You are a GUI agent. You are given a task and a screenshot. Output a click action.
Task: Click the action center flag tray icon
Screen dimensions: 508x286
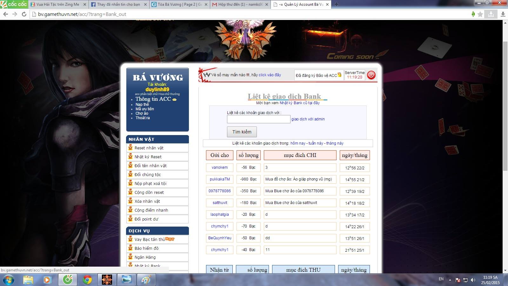point(458,280)
